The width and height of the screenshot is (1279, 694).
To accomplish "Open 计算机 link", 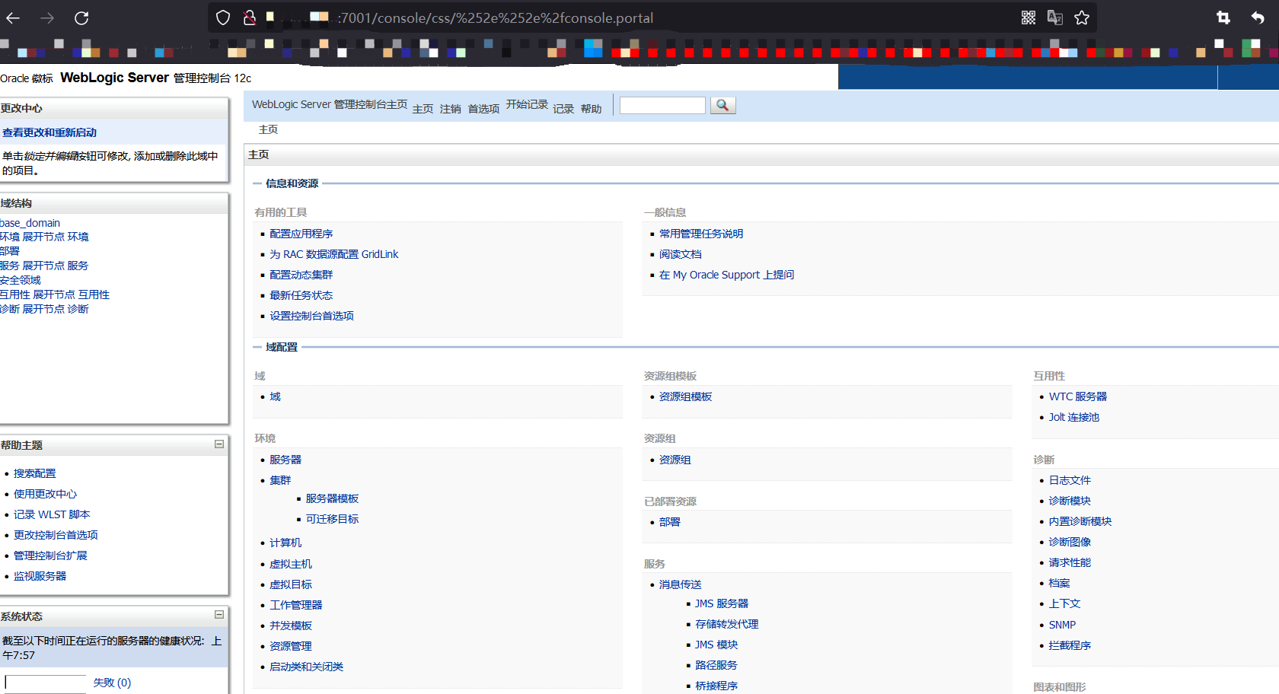I will pyautogui.click(x=285, y=543).
